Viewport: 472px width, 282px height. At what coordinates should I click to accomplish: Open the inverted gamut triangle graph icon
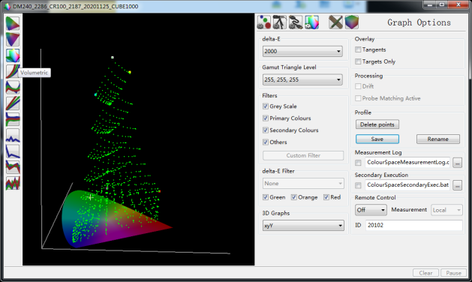point(13,40)
